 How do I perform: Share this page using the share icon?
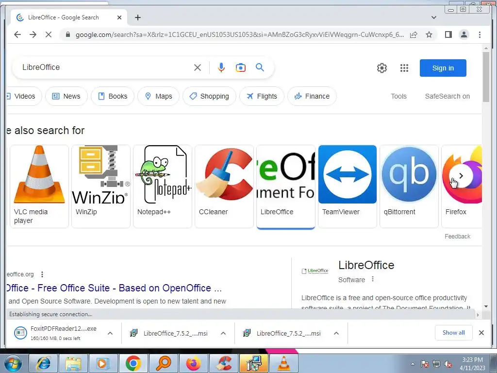(414, 34)
